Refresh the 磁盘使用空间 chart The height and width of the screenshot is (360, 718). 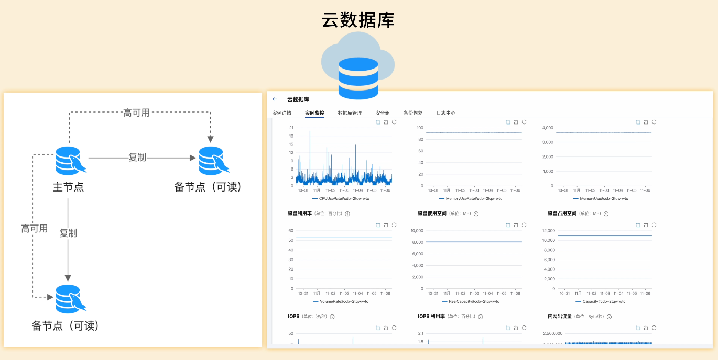524,225
